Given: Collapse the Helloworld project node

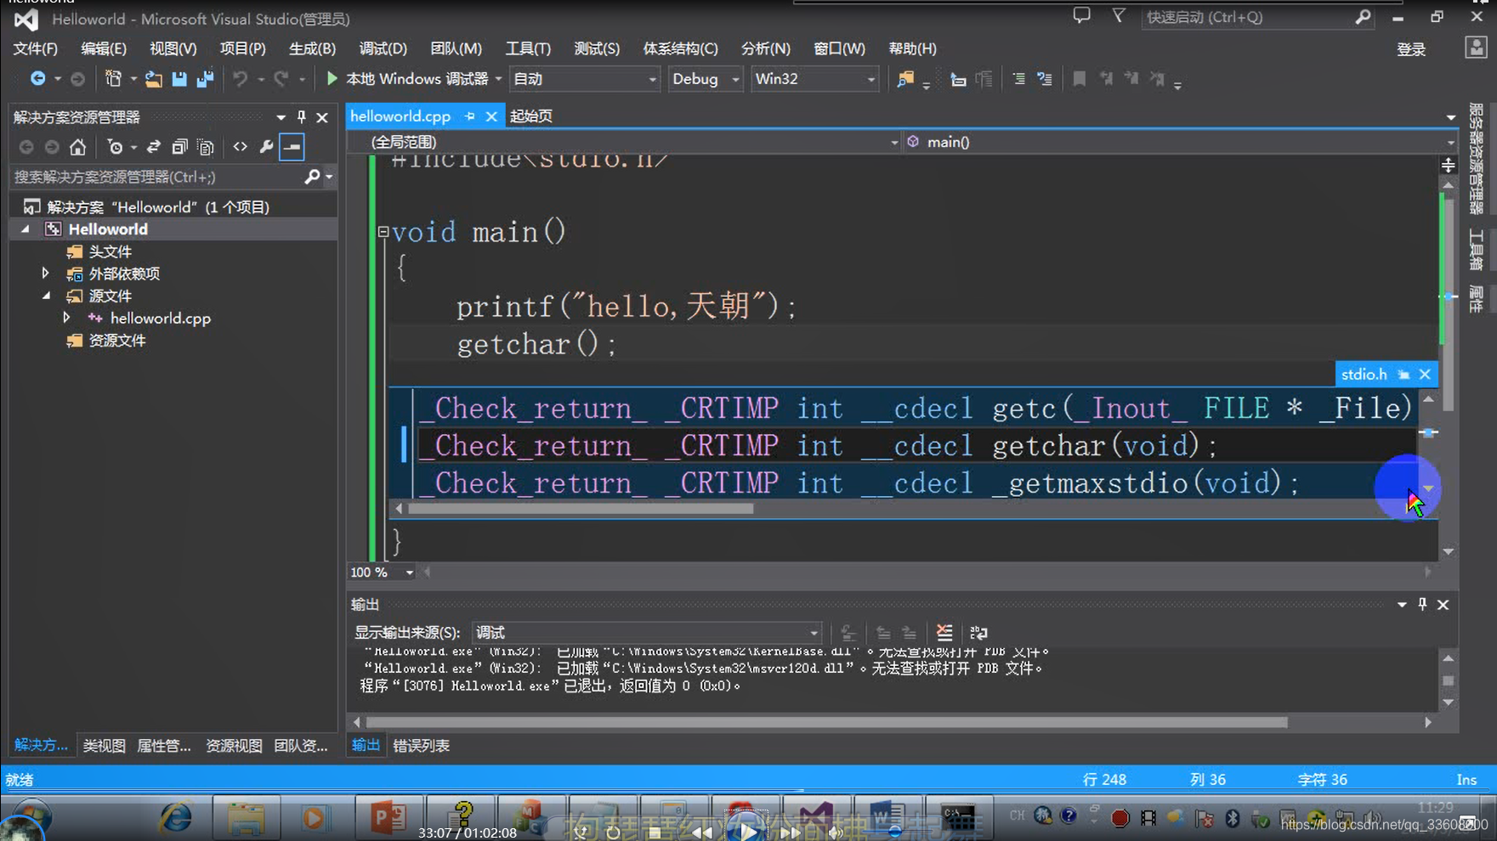Looking at the screenshot, I should coord(26,229).
